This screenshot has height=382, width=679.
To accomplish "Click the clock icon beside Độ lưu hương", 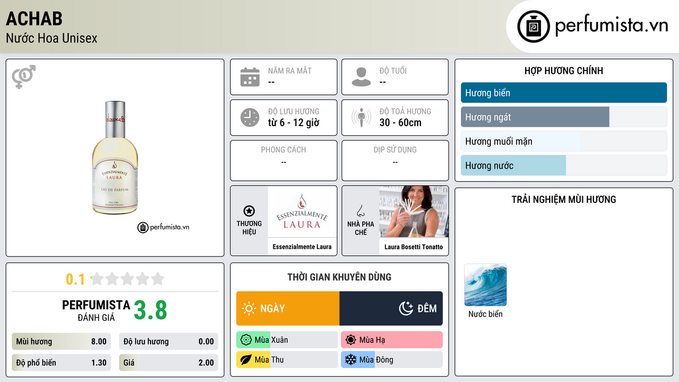I will tap(250, 117).
